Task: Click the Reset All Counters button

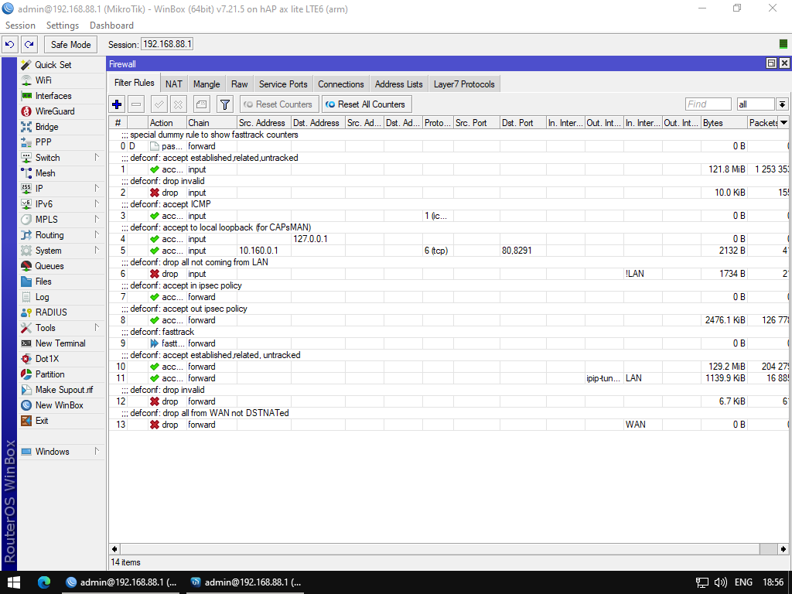Action: [x=367, y=104]
